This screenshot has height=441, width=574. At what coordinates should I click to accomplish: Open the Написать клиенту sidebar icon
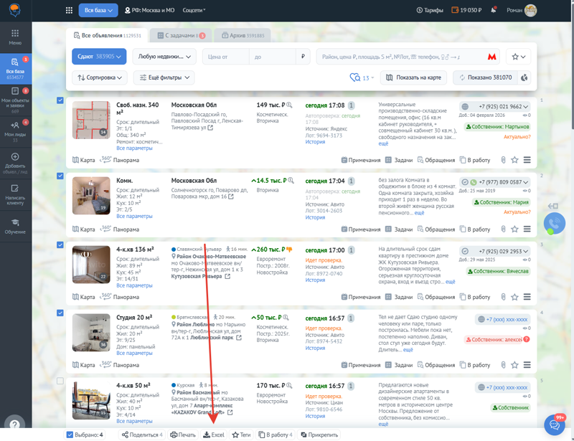14,188
